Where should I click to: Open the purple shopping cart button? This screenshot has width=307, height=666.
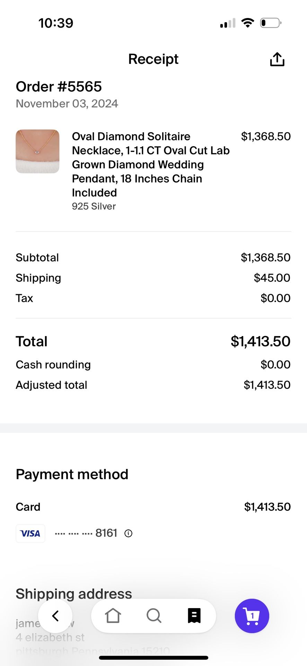252,616
